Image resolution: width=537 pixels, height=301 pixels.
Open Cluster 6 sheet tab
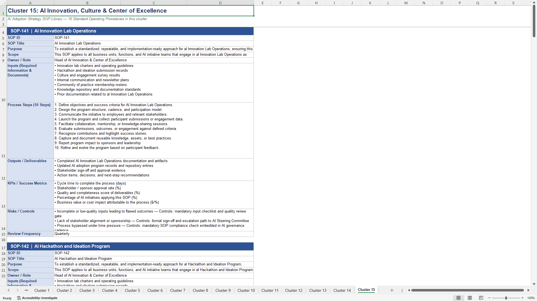point(155,290)
